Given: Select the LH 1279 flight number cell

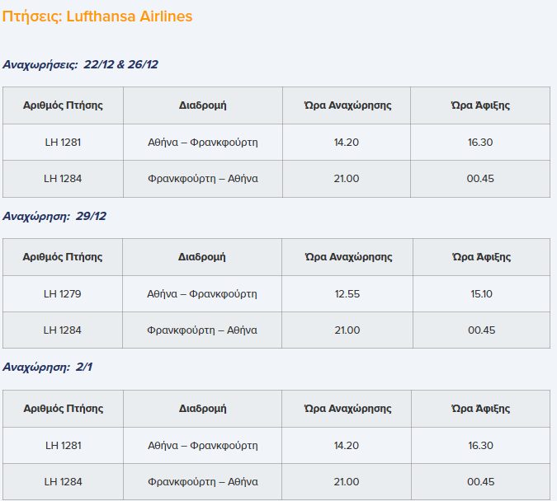Looking at the screenshot, I should coord(63,293).
